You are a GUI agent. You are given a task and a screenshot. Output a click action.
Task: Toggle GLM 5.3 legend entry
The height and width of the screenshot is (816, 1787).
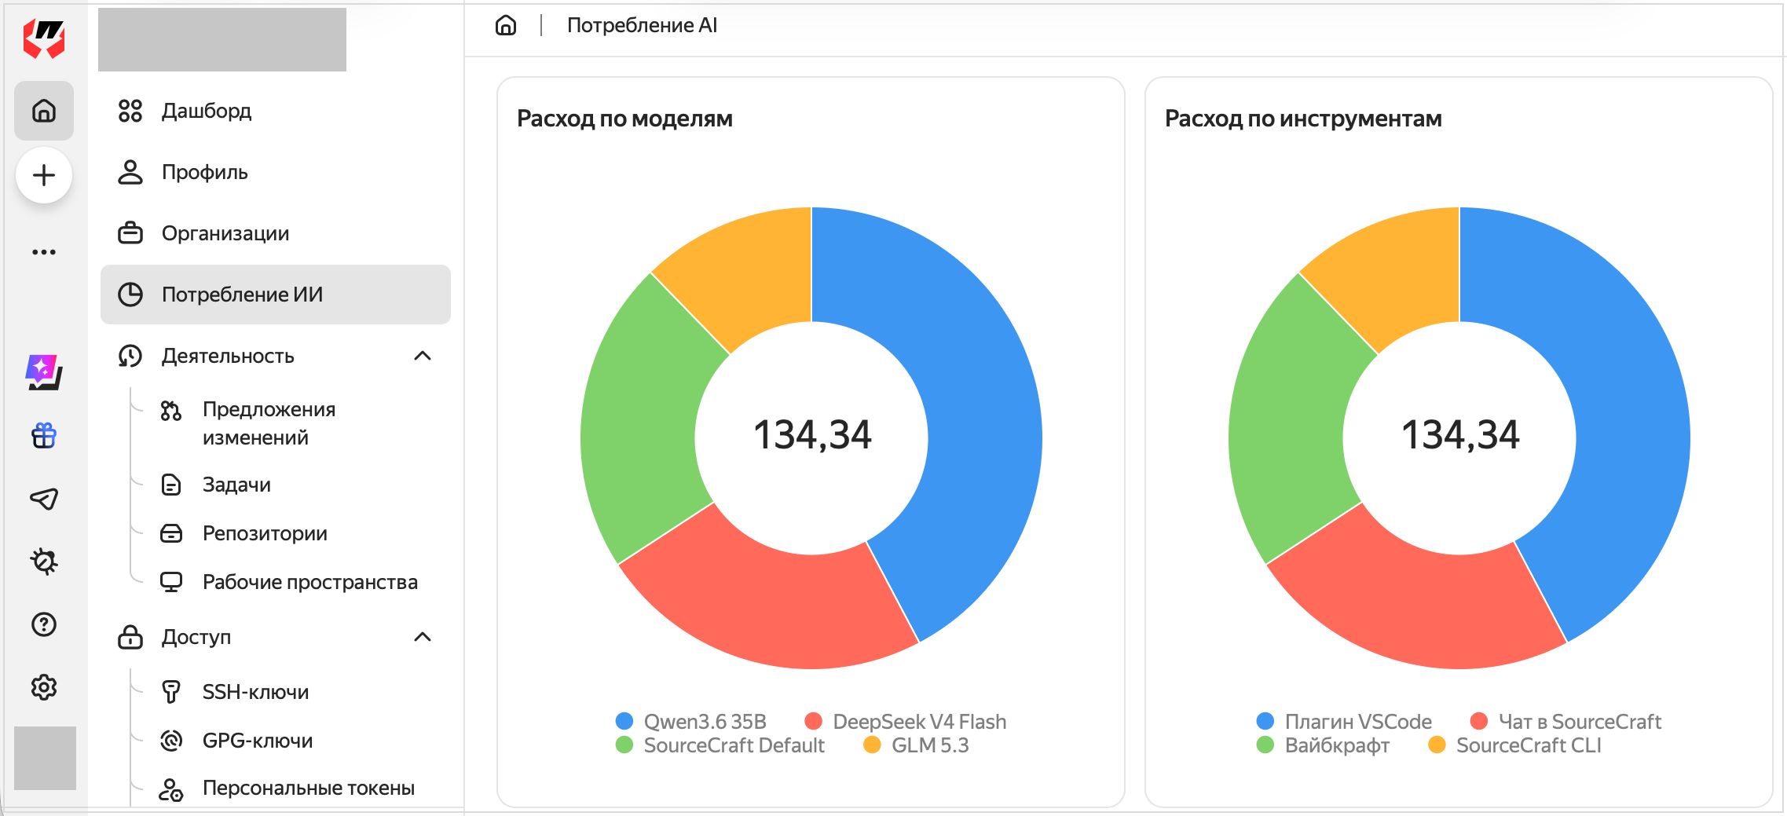pos(916,745)
